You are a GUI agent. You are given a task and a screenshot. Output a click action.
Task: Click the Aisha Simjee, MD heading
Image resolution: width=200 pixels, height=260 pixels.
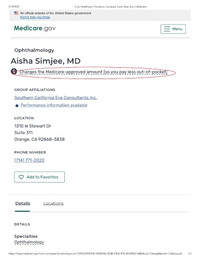[45, 61]
